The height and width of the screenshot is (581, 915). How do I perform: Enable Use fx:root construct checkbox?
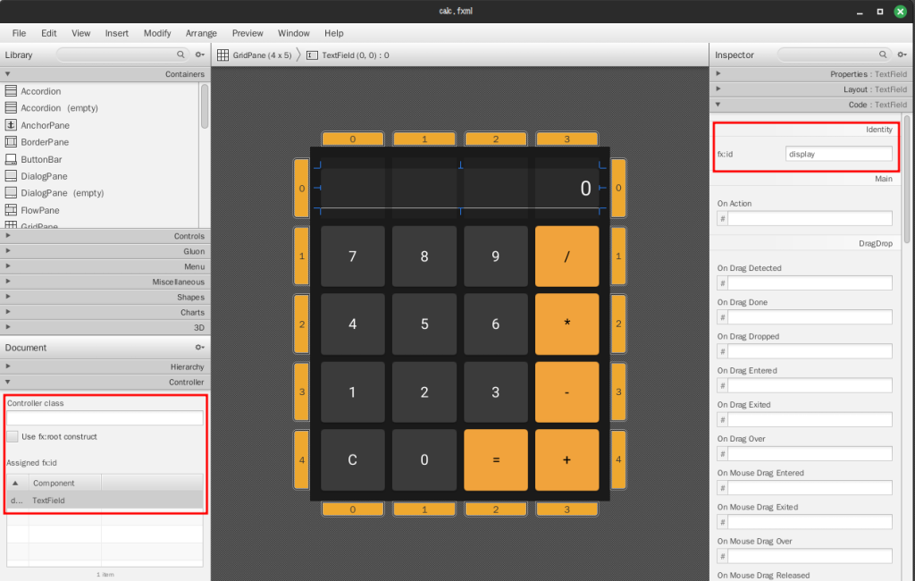[x=13, y=437]
